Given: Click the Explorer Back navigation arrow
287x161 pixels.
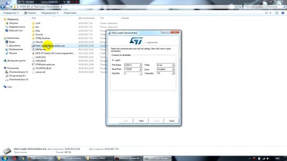Looking at the screenshot, I should point(3,7).
